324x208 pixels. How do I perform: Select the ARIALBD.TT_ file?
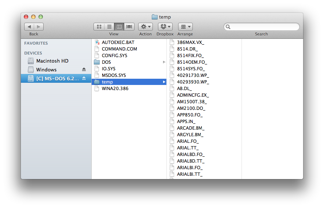[204, 161]
